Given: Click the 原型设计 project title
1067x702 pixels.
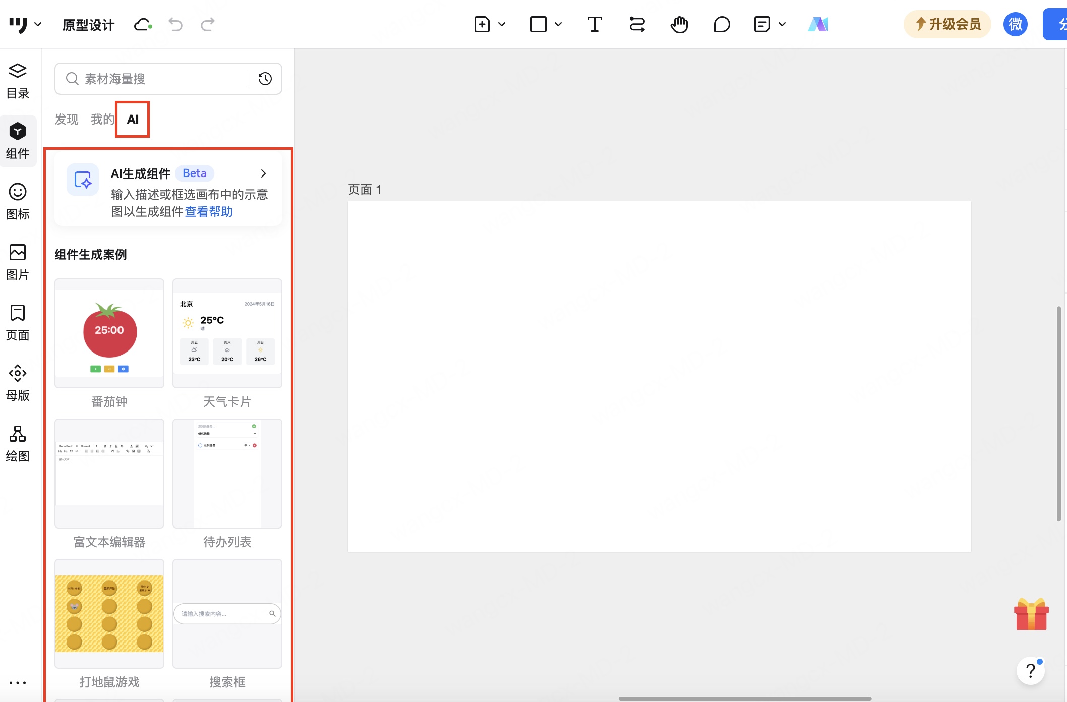Looking at the screenshot, I should (89, 25).
